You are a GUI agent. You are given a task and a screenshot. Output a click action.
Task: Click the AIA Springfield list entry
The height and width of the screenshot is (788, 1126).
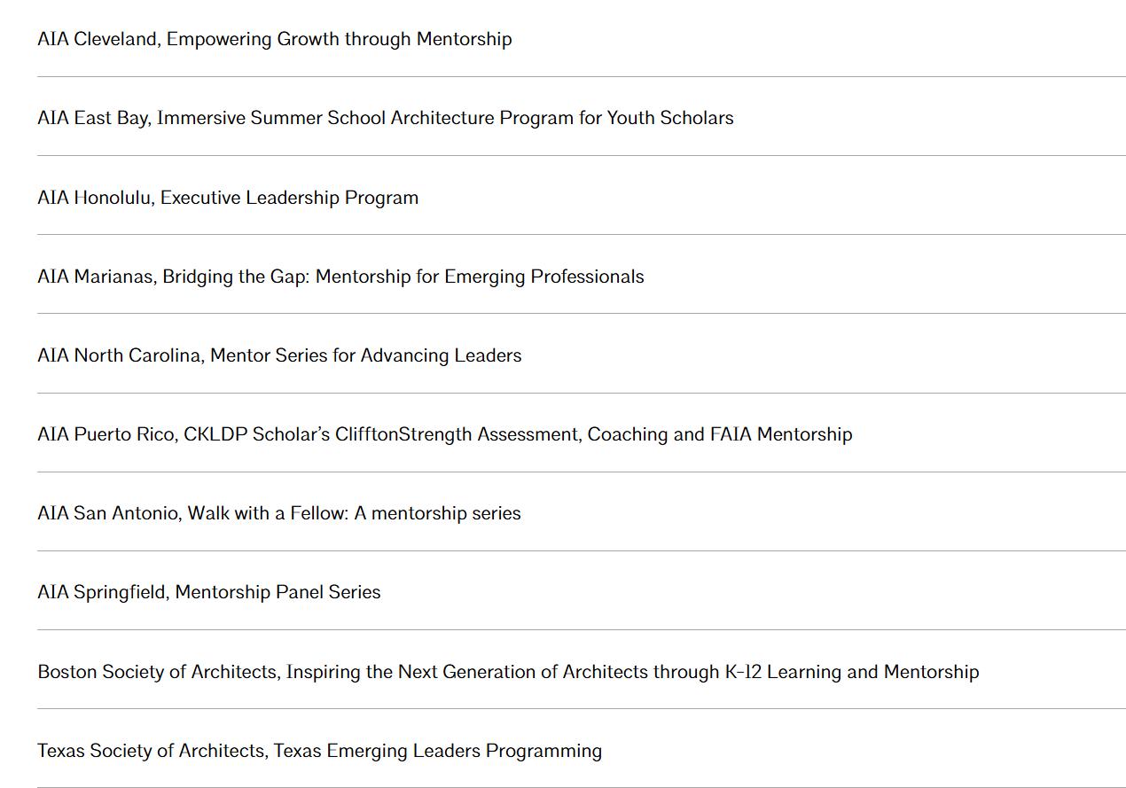pos(209,592)
